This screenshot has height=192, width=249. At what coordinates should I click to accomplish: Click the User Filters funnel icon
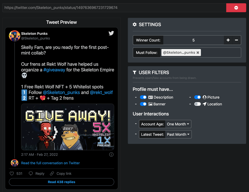(x=134, y=72)
